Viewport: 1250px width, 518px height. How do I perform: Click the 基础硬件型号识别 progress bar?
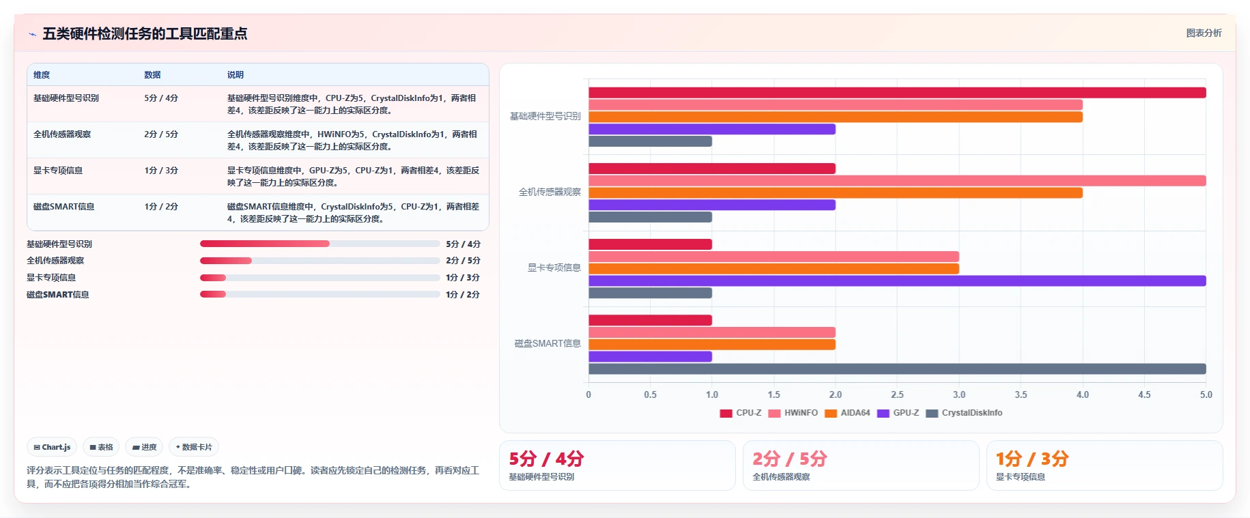pos(319,244)
